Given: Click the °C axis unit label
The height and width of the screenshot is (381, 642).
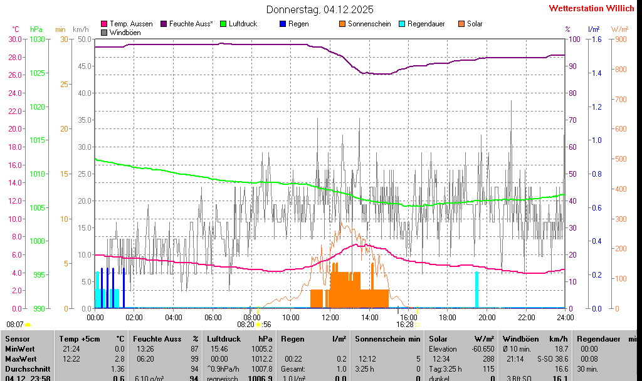Looking at the screenshot, I should (16, 29).
